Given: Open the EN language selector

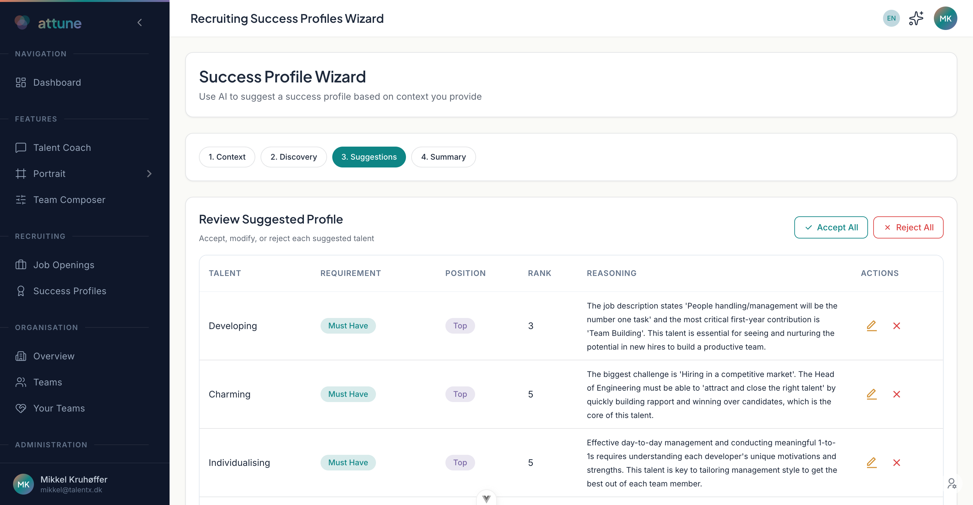Looking at the screenshot, I should coord(891,18).
